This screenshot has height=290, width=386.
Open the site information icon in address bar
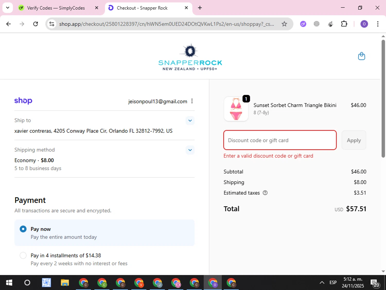tap(52, 24)
